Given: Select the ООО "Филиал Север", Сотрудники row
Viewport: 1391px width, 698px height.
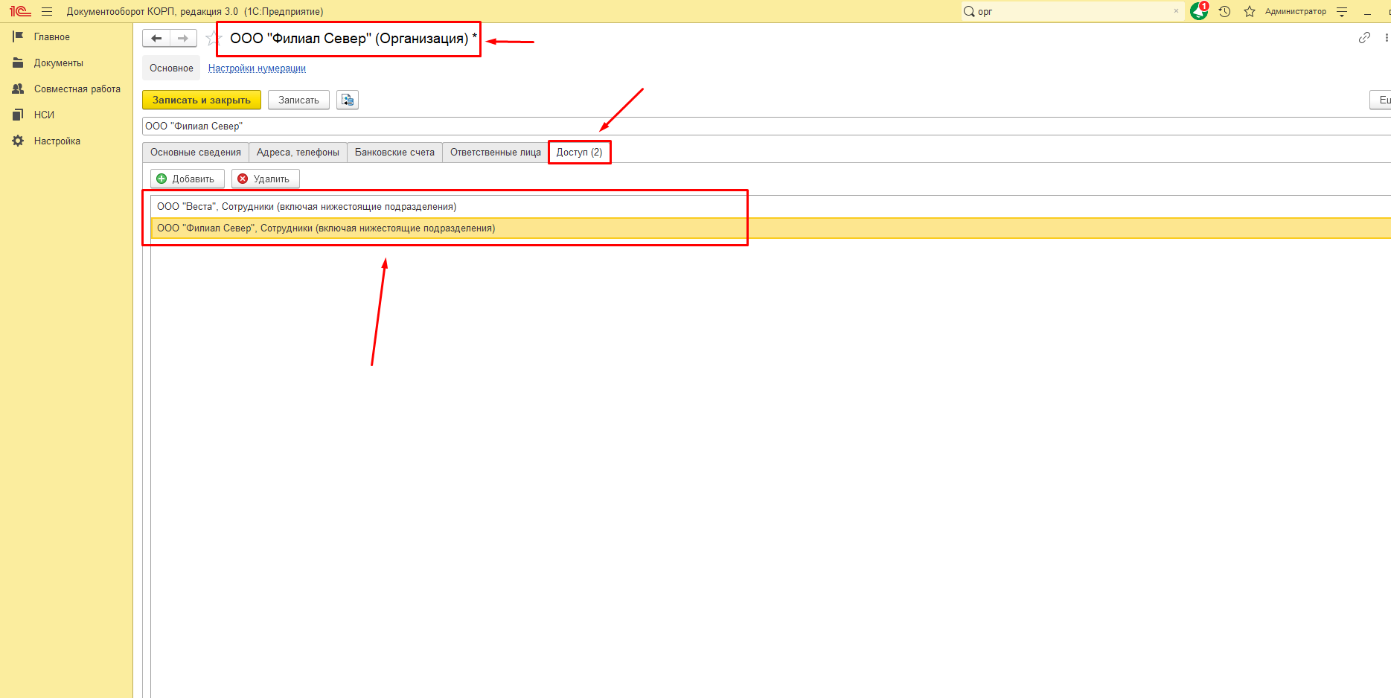Looking at the screenshot, I should coord(771,228).
